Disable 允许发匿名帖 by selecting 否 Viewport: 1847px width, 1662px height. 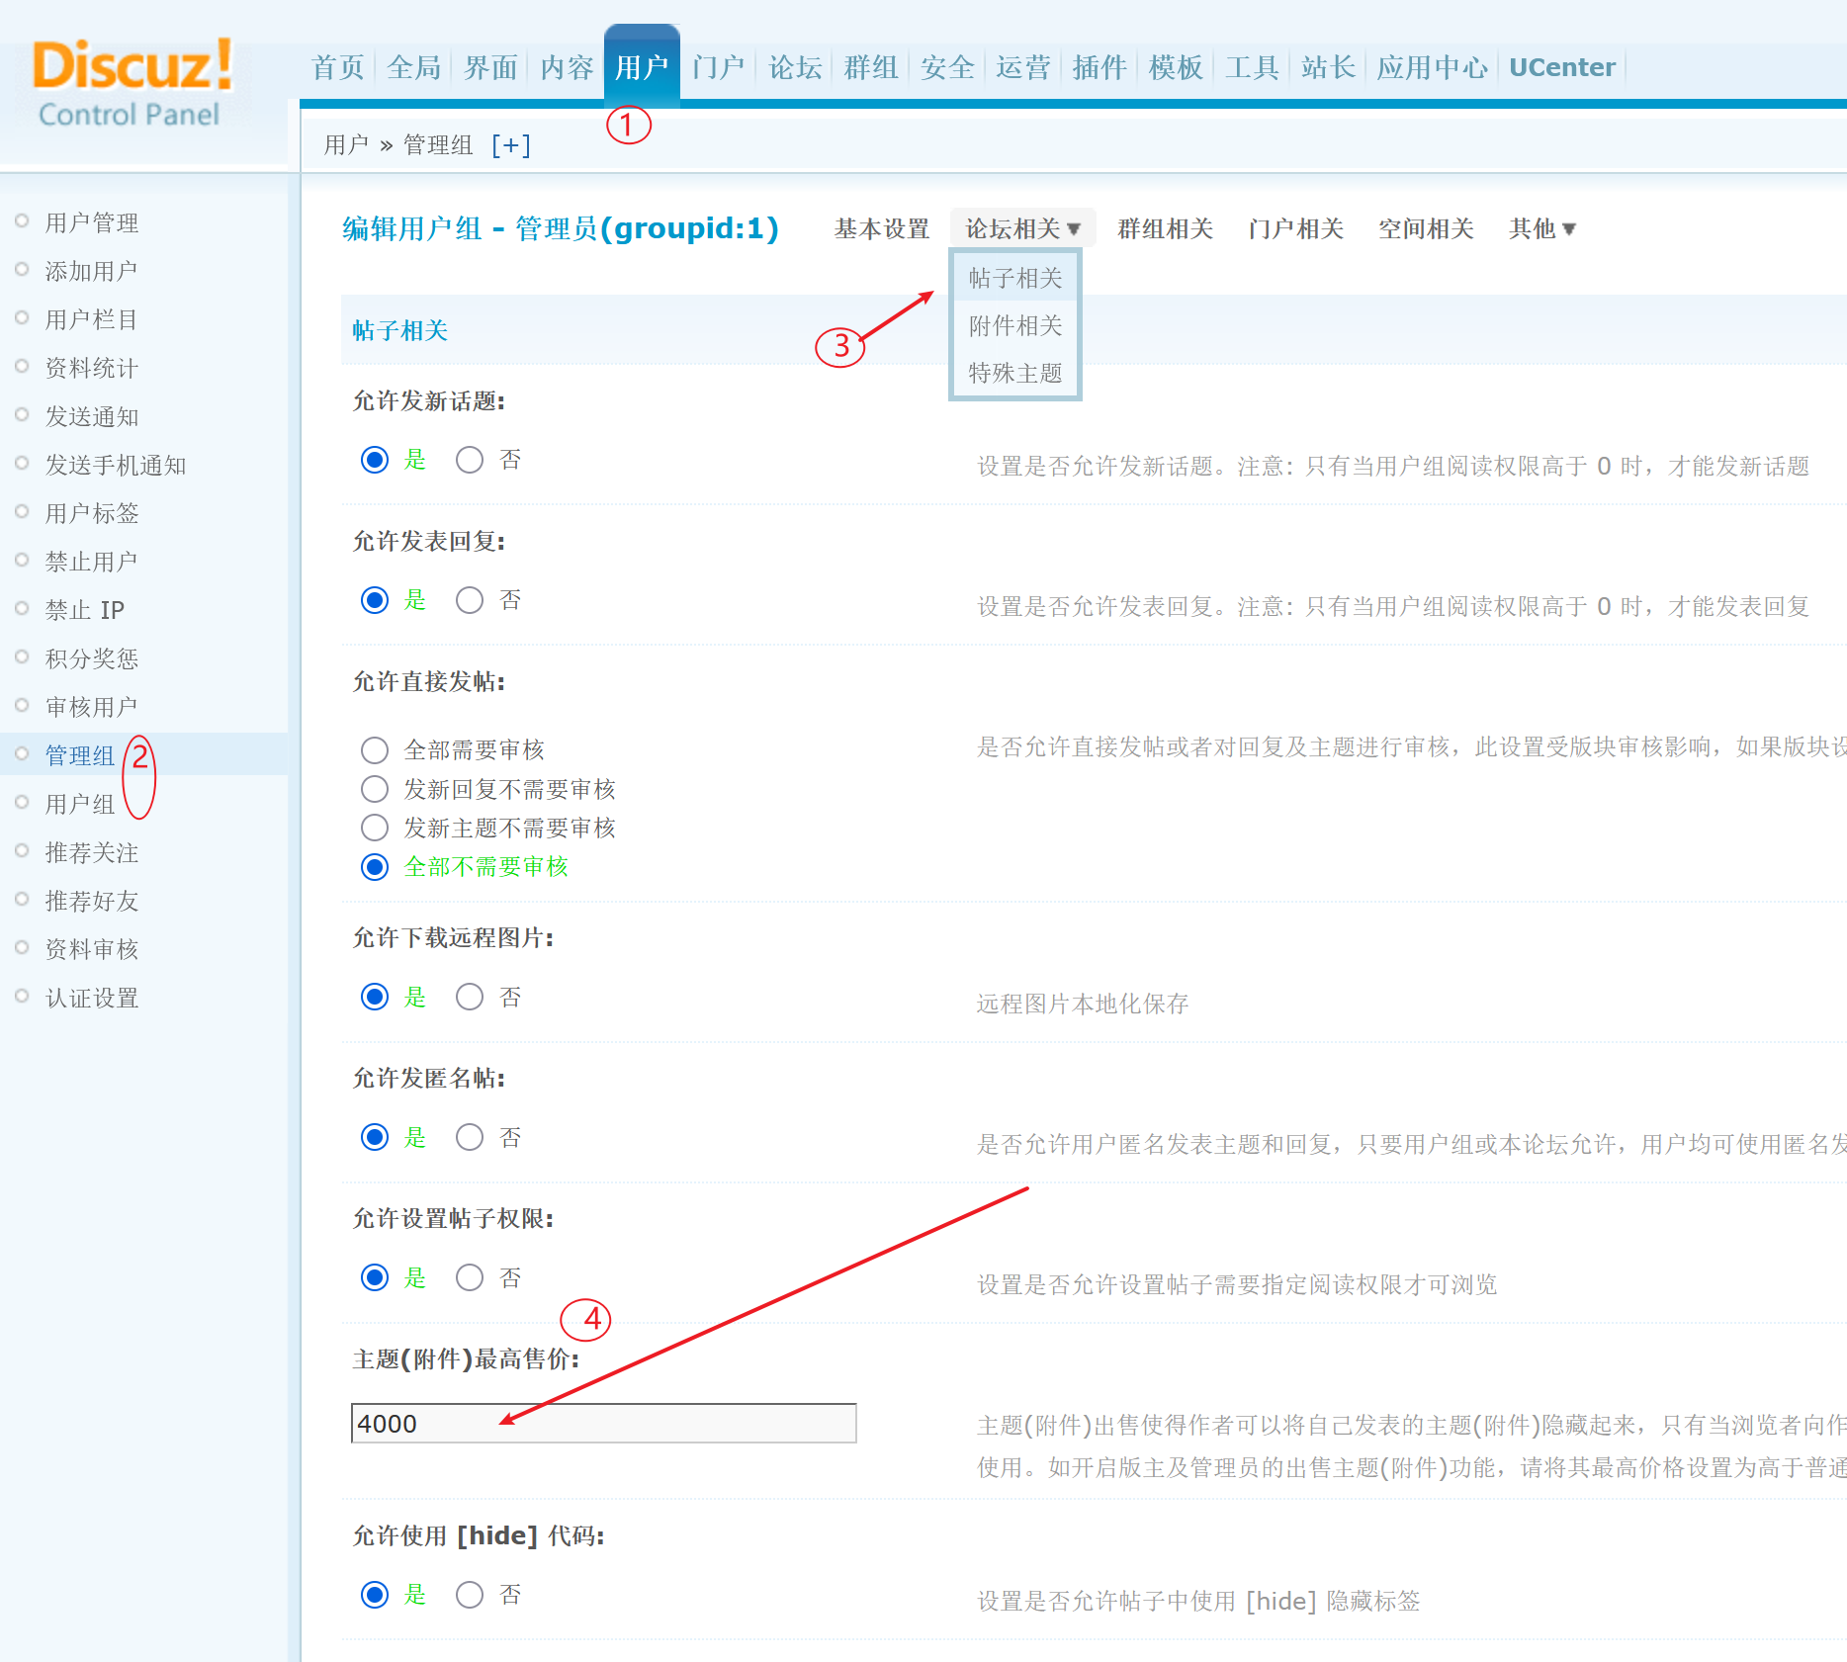[x=470, y=1138]
